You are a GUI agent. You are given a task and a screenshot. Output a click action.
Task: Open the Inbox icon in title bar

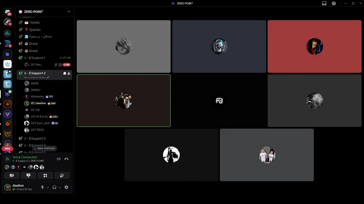(x=324, y=3)
